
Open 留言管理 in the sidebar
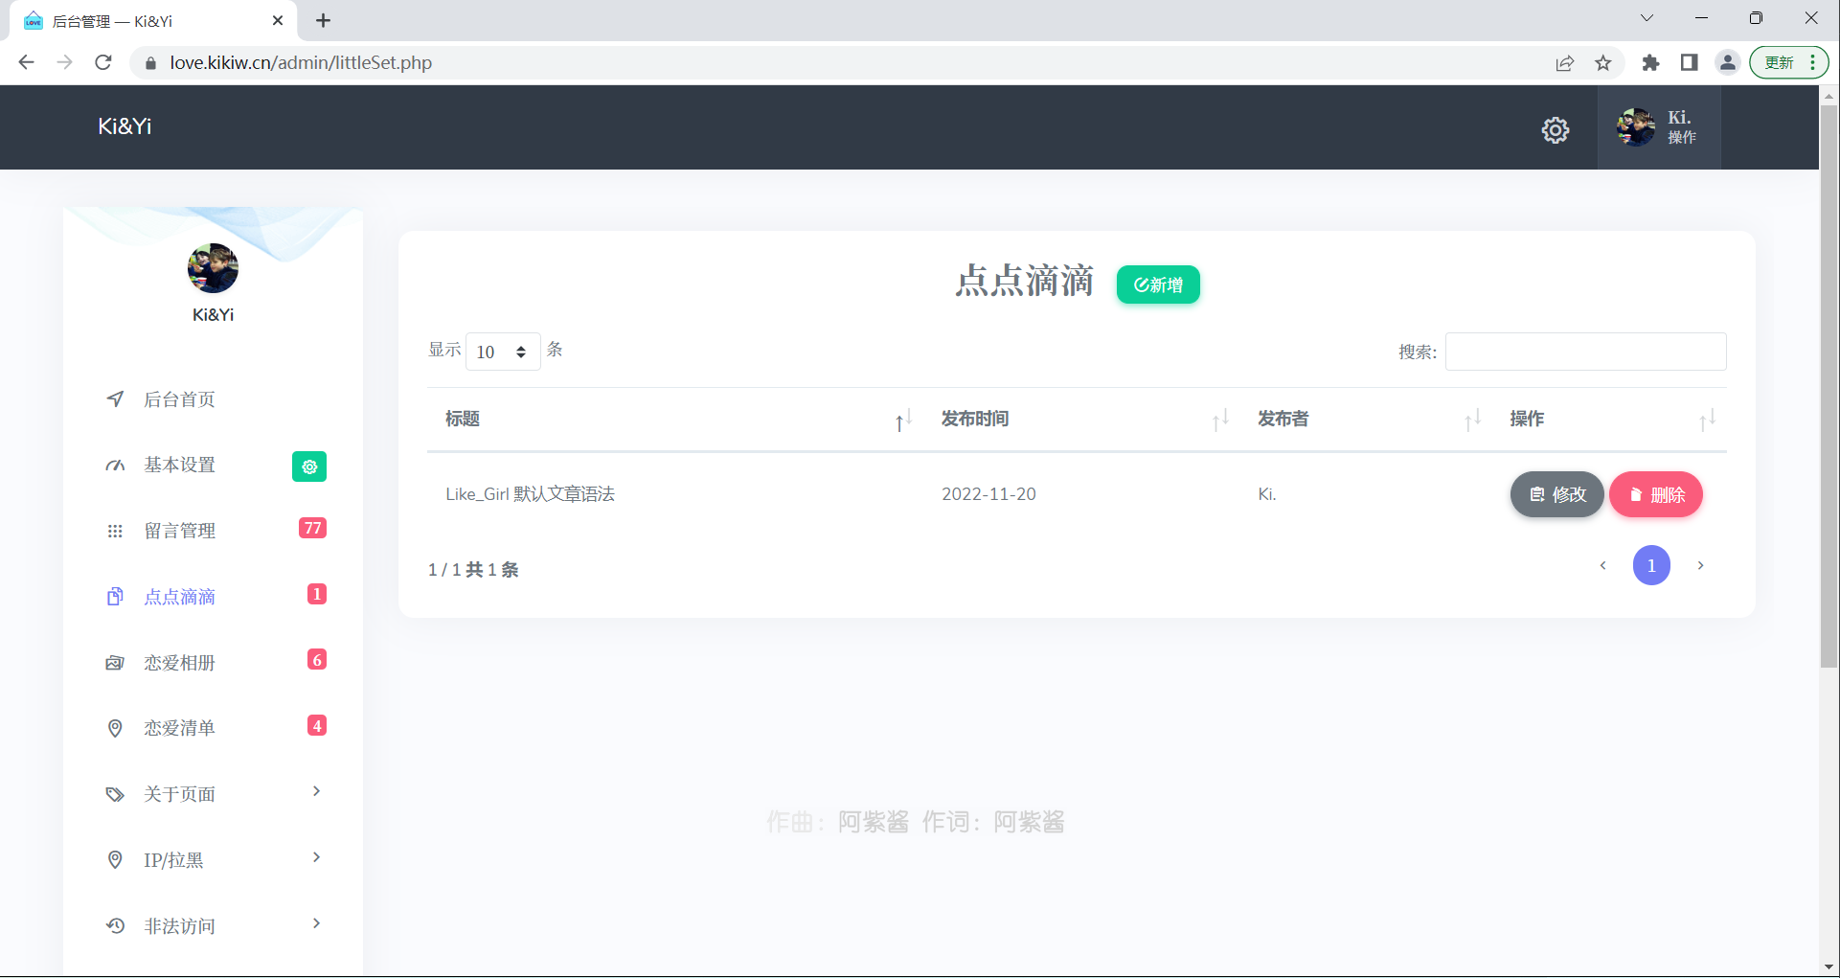(180, 531)
